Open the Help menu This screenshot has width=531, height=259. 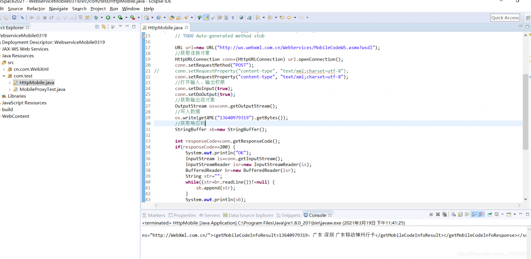149,8
